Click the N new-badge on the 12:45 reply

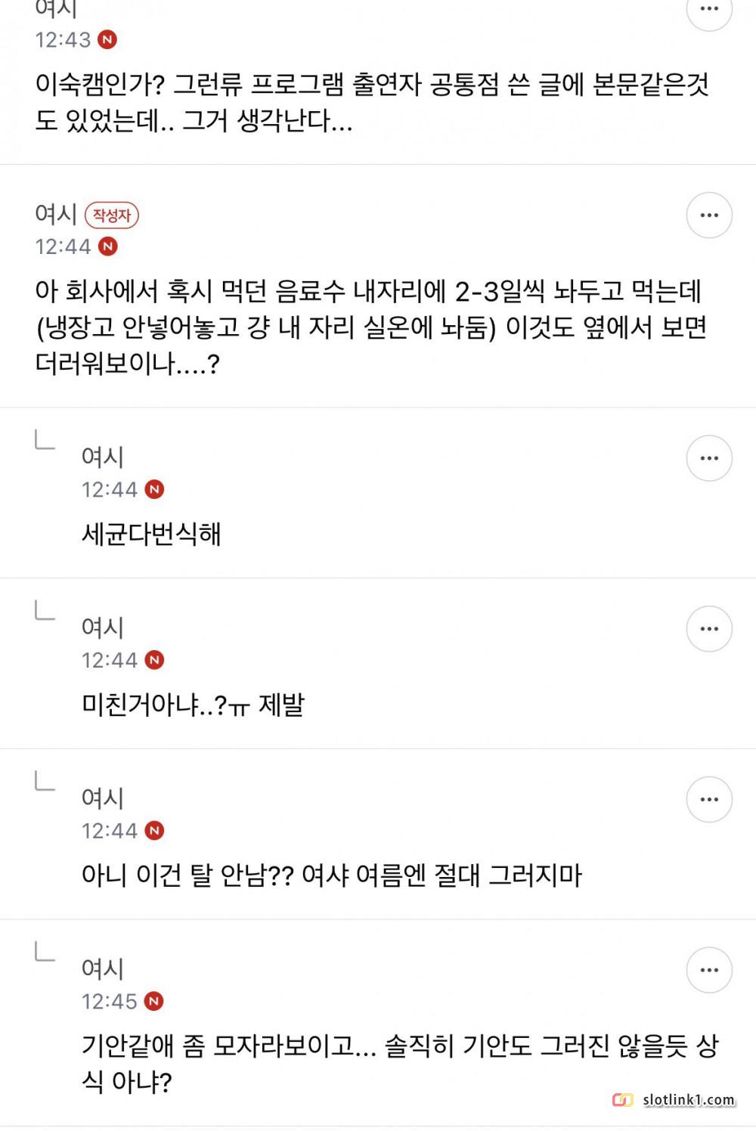(154, 1002)
